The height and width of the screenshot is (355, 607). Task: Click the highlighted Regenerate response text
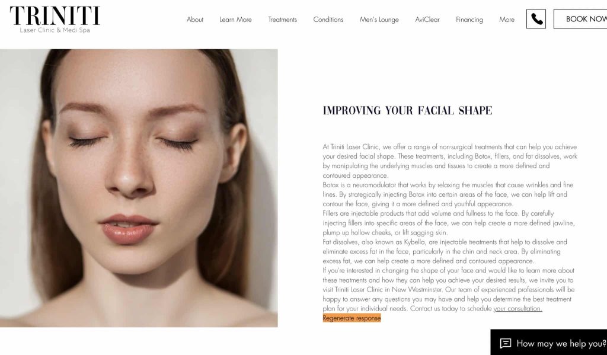pos(352,318)
